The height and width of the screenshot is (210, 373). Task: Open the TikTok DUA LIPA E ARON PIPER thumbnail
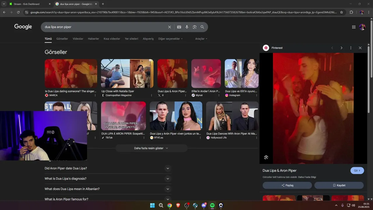click(x=124, y=116)
